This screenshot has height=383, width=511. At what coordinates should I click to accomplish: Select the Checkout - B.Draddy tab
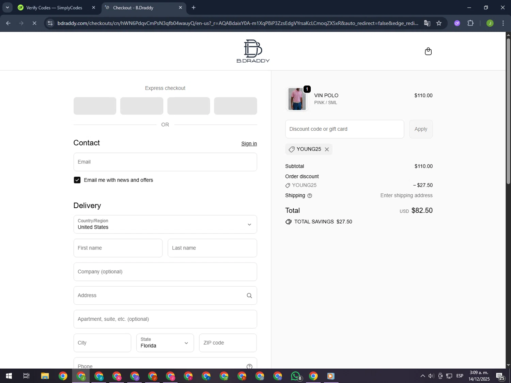133,7
